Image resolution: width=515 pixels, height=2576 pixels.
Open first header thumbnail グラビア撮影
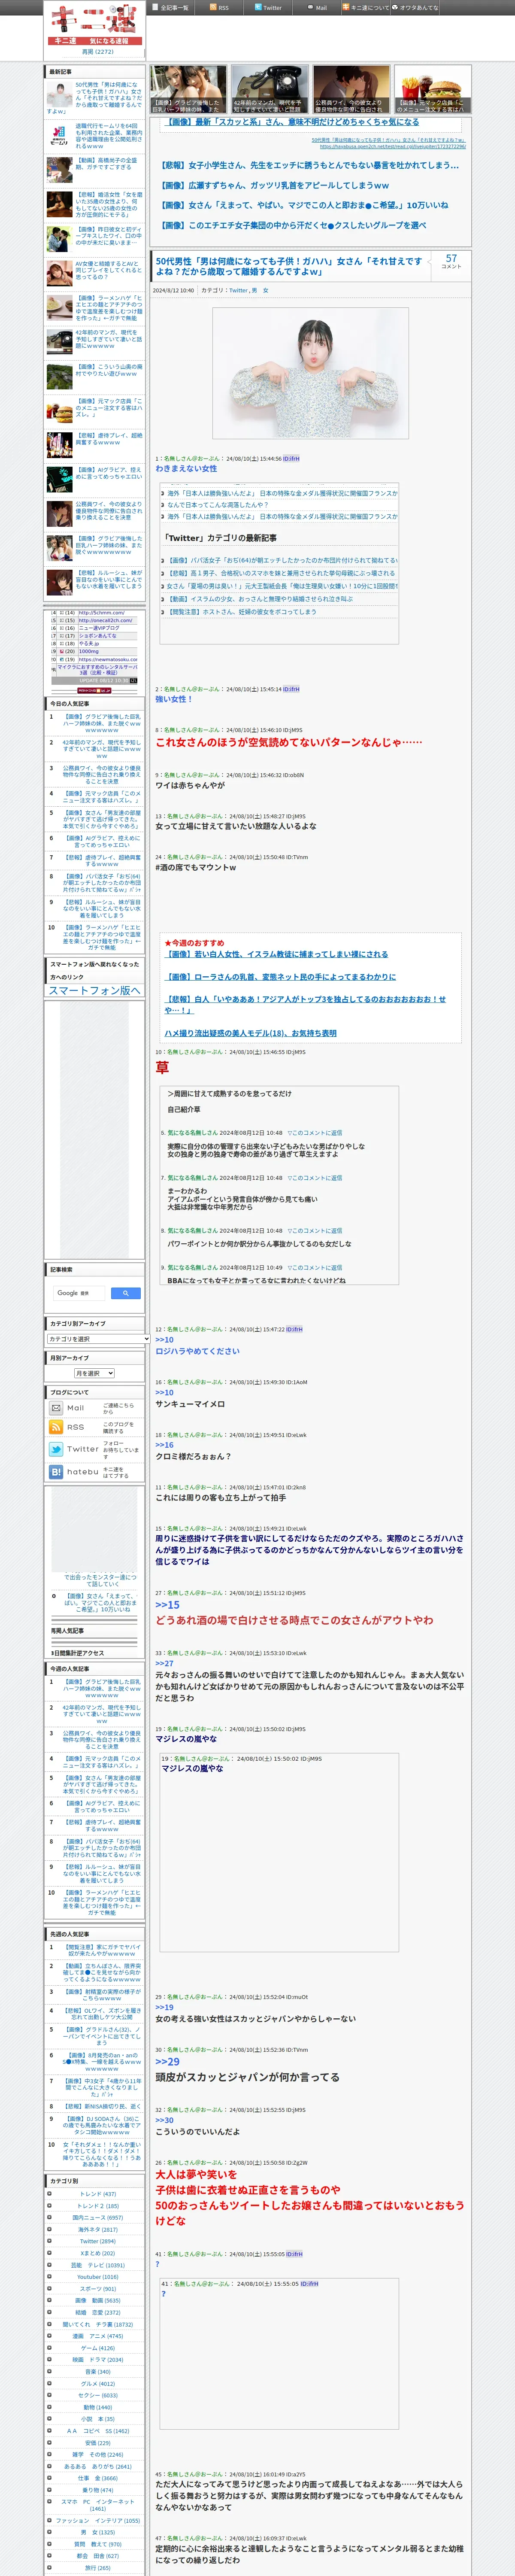pyautogui.click(x=188, y=89)
